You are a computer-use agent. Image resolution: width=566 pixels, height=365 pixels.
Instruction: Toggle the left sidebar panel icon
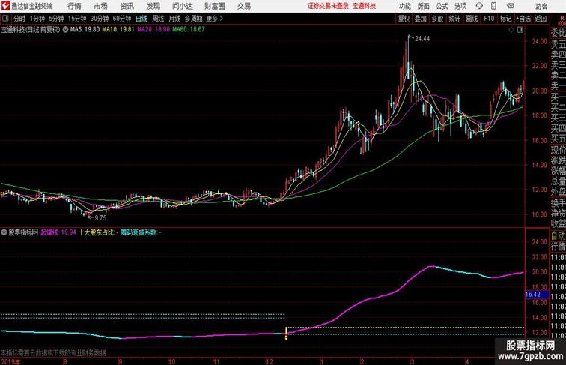tap(5, 19)
